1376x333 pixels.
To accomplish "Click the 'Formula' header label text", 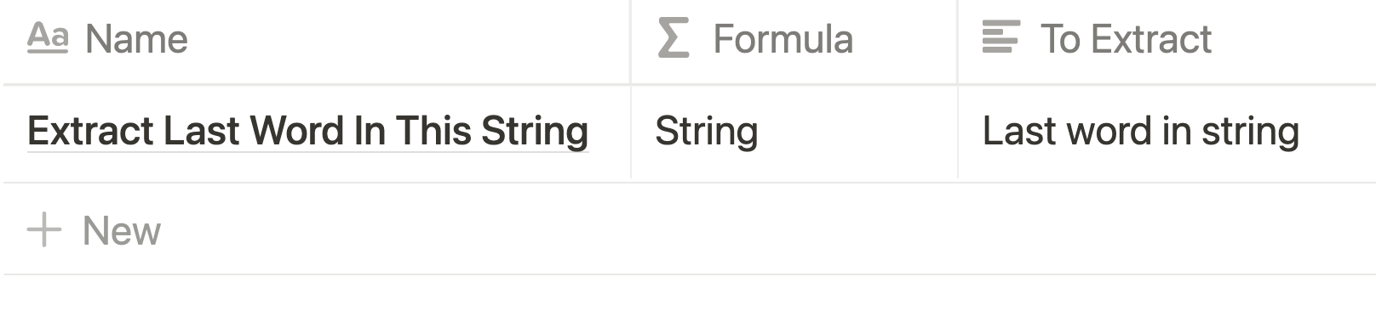I will coord(783,39).
